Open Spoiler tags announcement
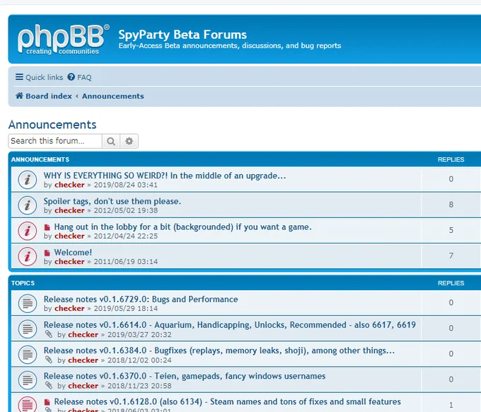 click(x=112, y=201)
